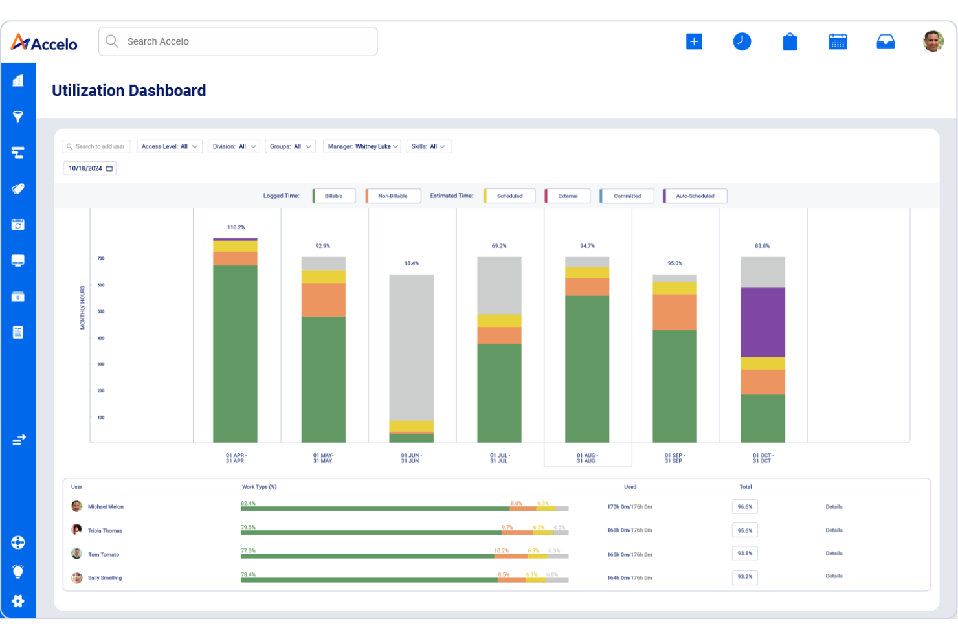Click purple Auto-Scheduled segment in October bar
This screenshot has height=639, width=958.
tap(763, 322)
